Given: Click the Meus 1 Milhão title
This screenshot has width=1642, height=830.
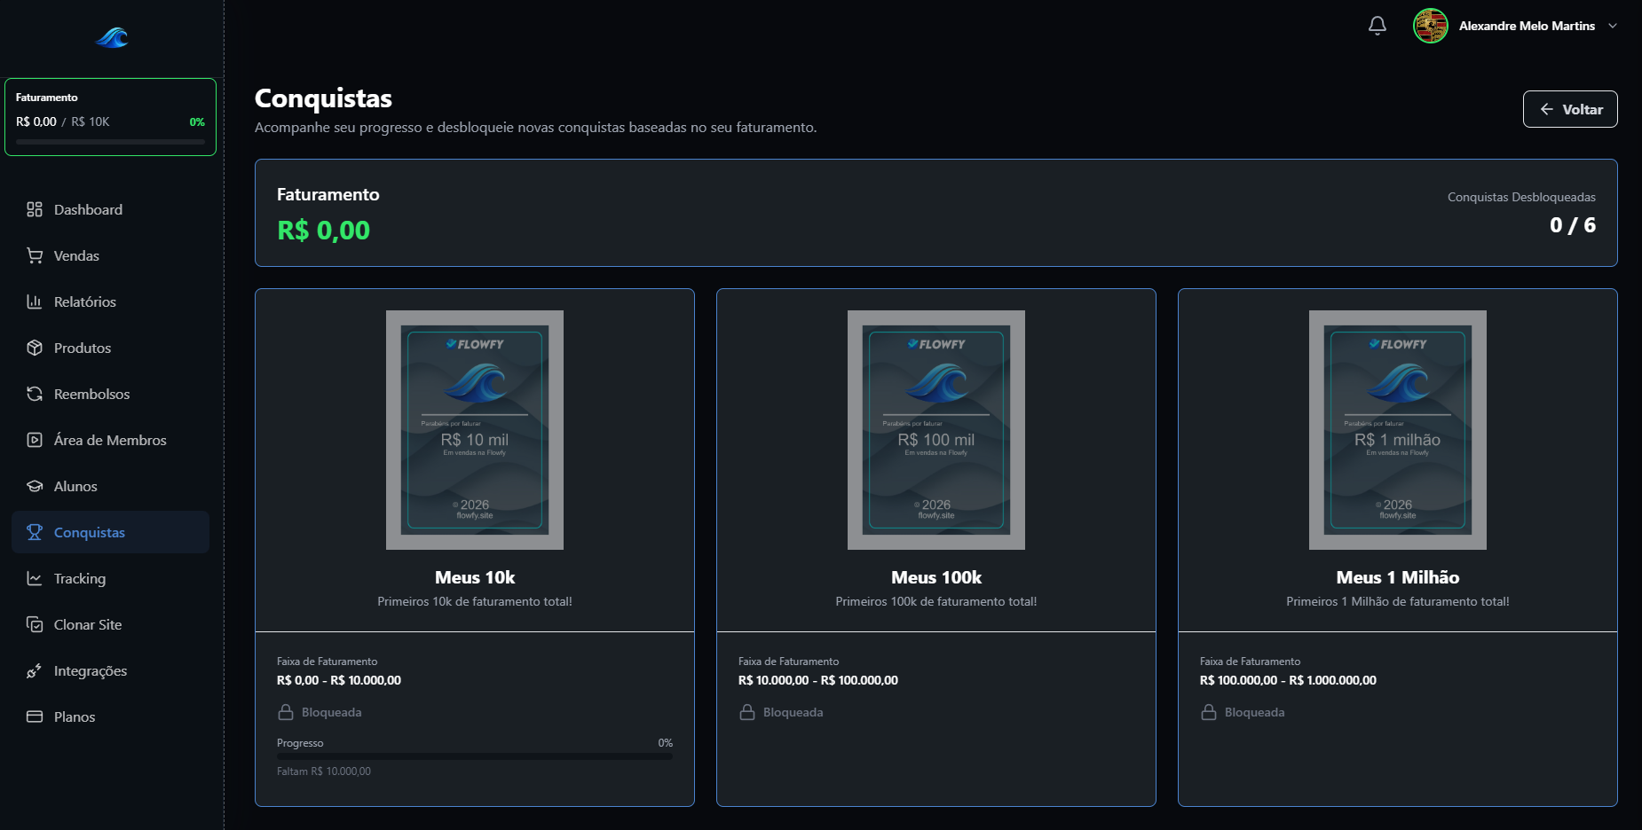Looking at the screenshot, I should [x=1398, y=577].
